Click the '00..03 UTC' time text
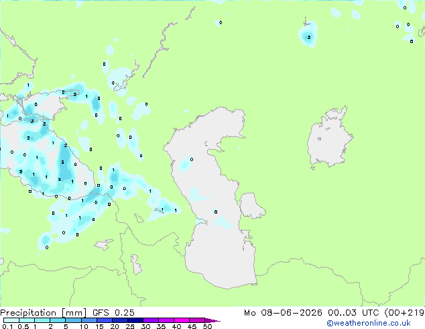This screenshot has height=329, width=425. [353, 313]
